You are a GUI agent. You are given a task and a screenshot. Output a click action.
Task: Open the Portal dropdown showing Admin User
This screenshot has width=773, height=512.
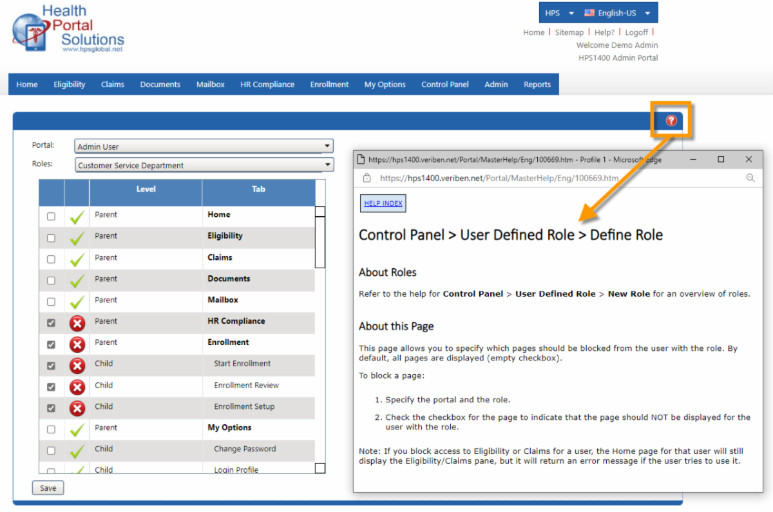[204, 146]
